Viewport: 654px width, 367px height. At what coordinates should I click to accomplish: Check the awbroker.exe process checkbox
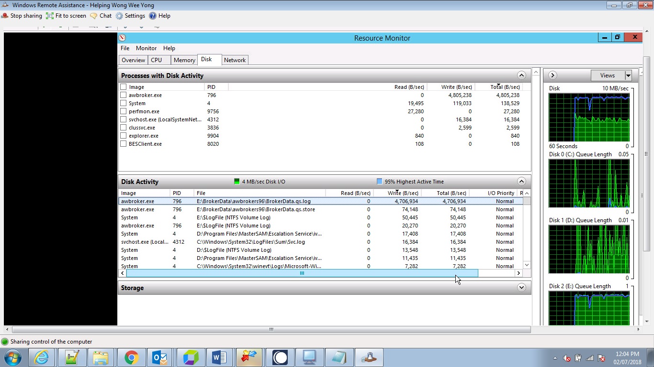124,95
